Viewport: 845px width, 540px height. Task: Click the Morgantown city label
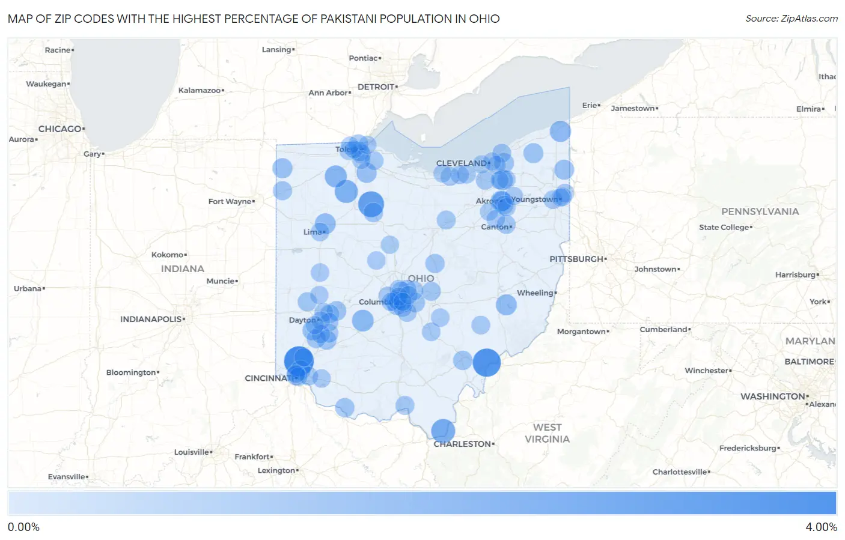tap(581, 332)
